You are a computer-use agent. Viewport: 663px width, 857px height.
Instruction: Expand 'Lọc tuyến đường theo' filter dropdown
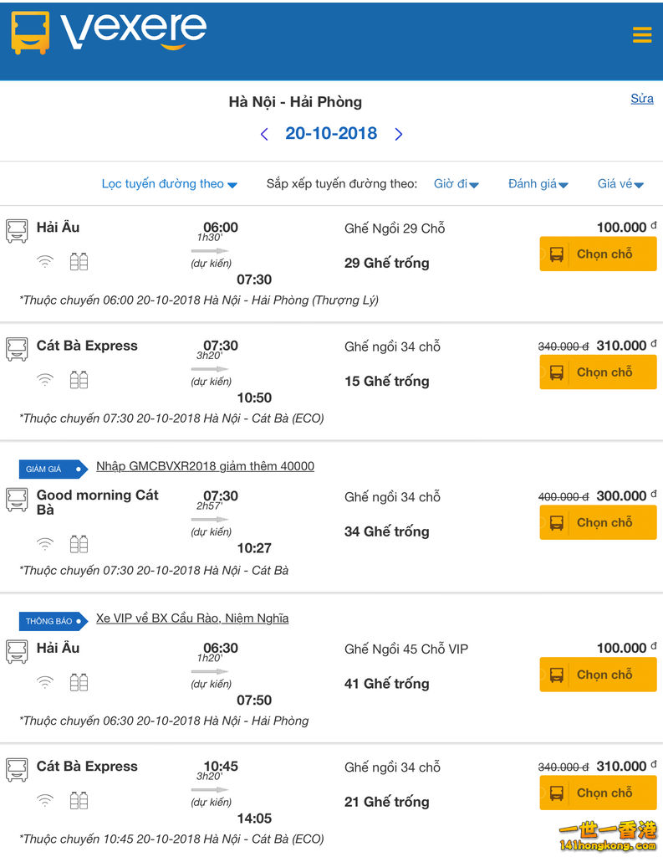(169, 184)
